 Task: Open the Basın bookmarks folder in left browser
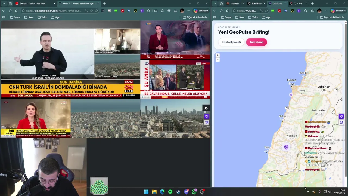click(x=29, y=17)
